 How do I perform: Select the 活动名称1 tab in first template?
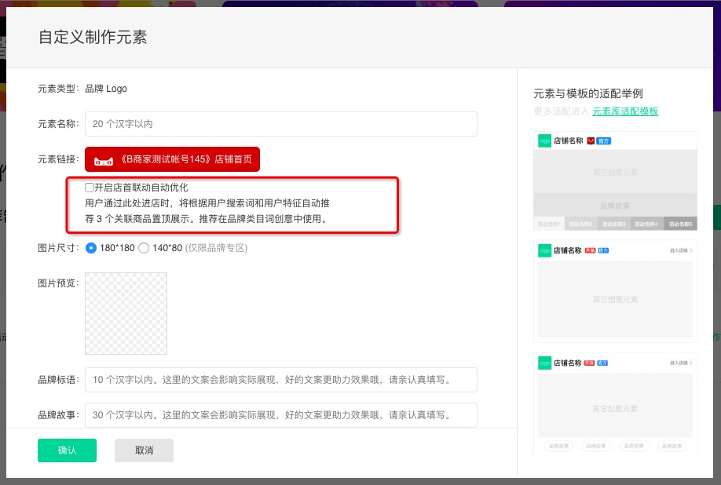pos(549,224)
